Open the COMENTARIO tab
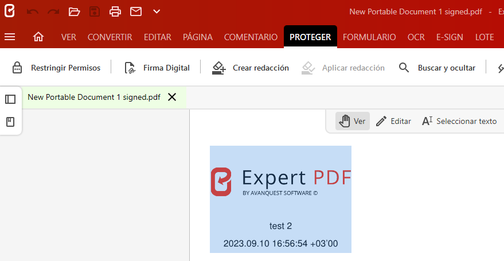Viewport: 504px width, 261px height. [x=251, y=37]
